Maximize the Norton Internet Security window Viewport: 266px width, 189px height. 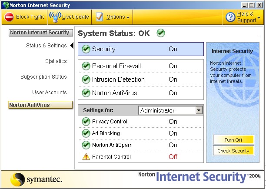pos(252,5)
